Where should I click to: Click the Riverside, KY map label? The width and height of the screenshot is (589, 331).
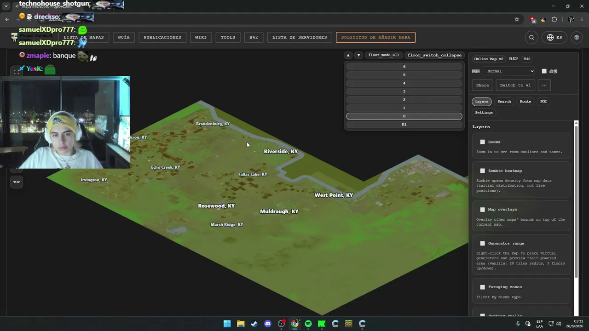pyautogui.click(x=281, y=151)
